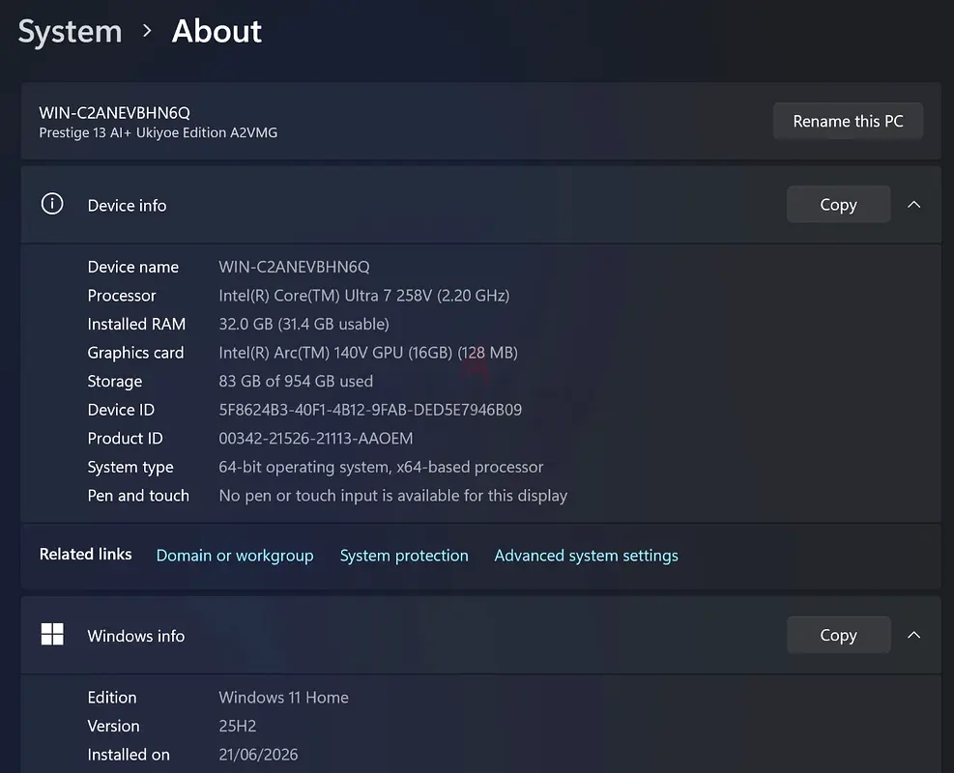Copy the Device info details

(x=838, y=204)
